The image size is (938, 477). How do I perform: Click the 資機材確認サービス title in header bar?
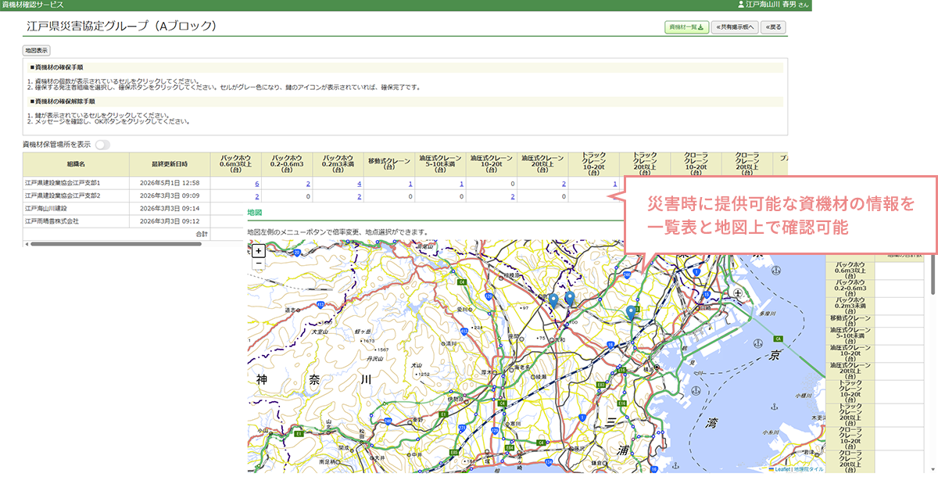coord(34,5)
